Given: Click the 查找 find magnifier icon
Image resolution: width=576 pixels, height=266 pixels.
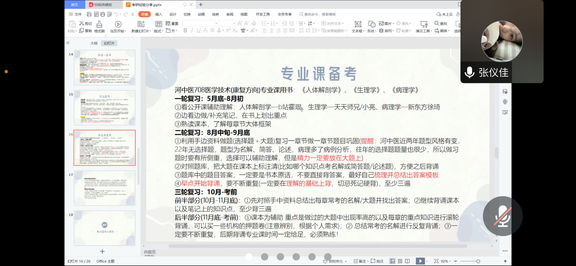Looking at the screenshot, I should click(x=437, y=23).
